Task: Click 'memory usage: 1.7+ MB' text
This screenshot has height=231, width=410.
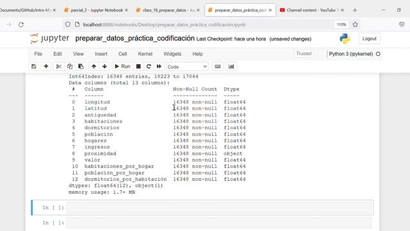Action: [102, 193]
